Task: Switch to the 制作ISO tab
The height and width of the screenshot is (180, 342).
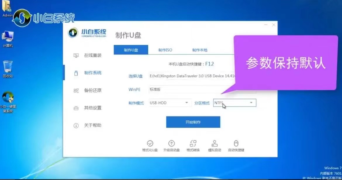Action: click(x=165, y=50)
